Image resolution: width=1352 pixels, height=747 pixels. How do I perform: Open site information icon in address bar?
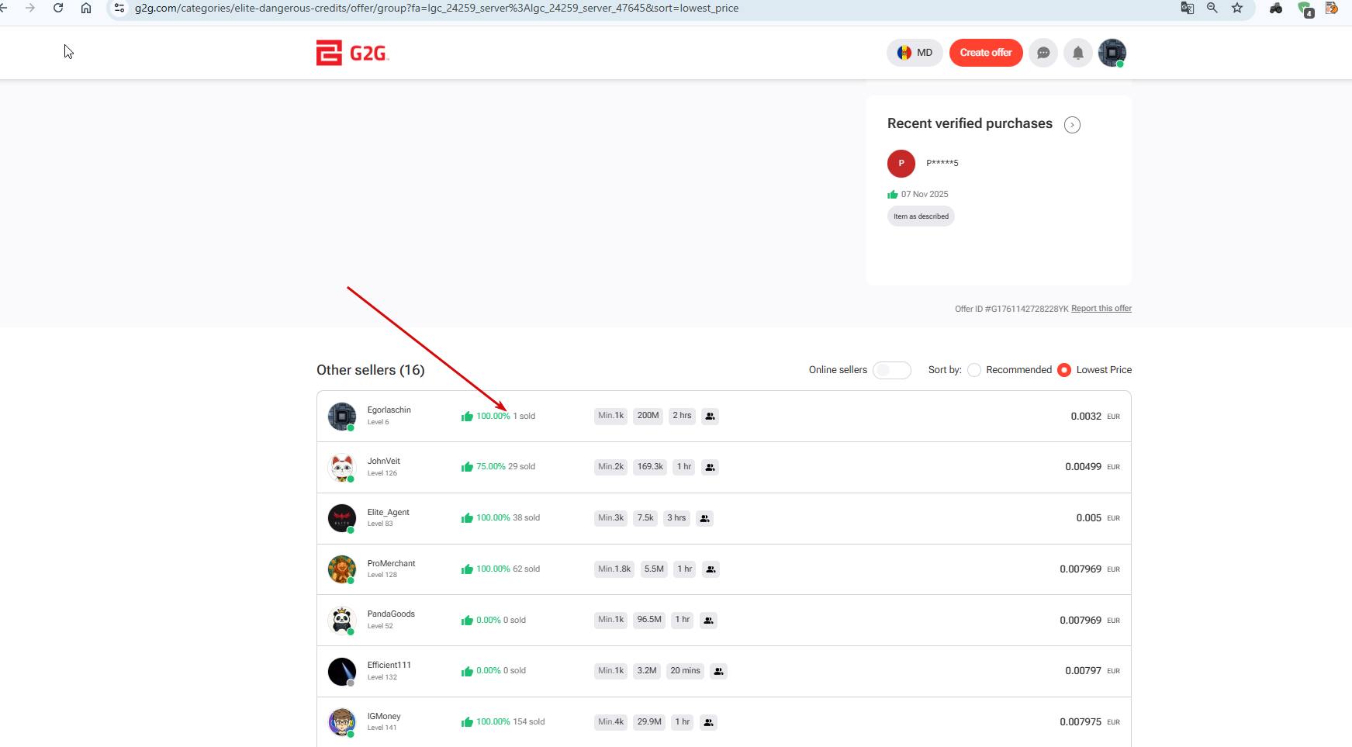point(119,8)
